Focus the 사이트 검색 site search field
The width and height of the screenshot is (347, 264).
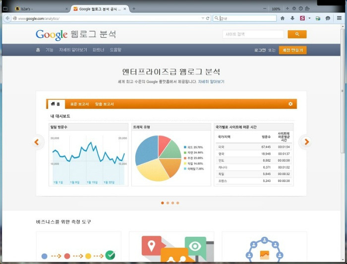pos(253,34)
